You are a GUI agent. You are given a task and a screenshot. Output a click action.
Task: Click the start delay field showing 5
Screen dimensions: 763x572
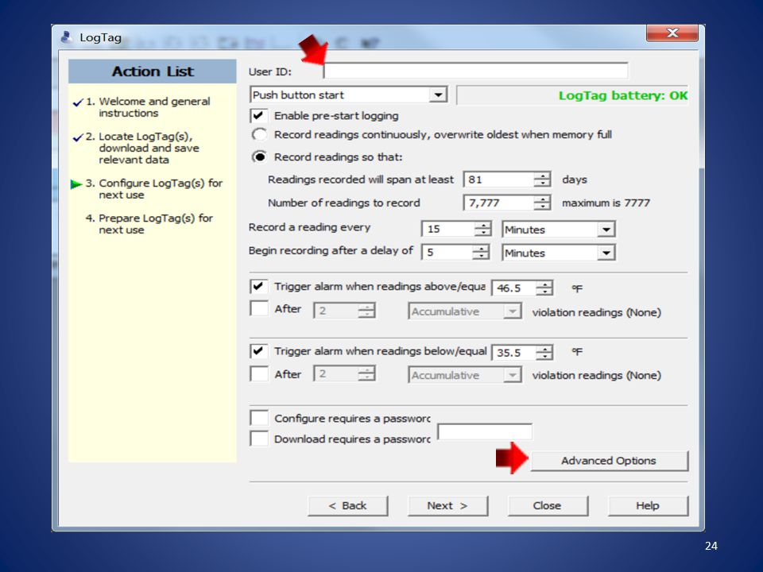(x=447, y=252)
